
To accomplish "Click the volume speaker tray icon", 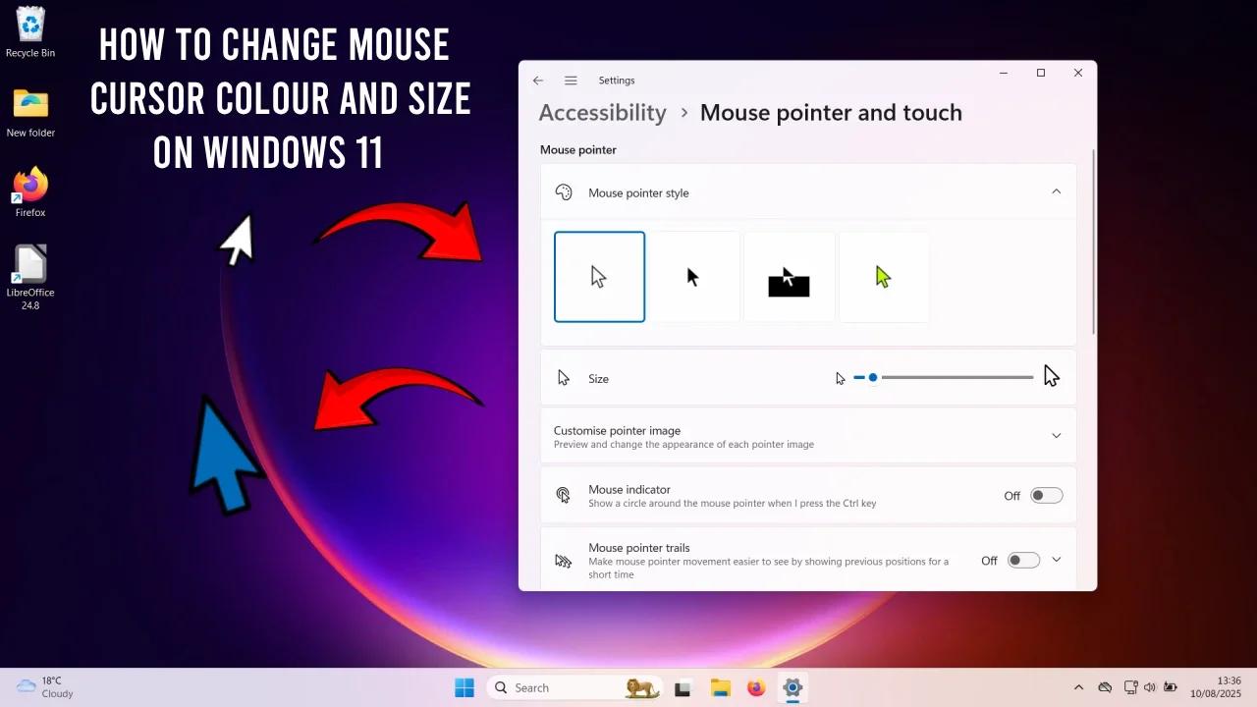I will tap(1150, 687).
